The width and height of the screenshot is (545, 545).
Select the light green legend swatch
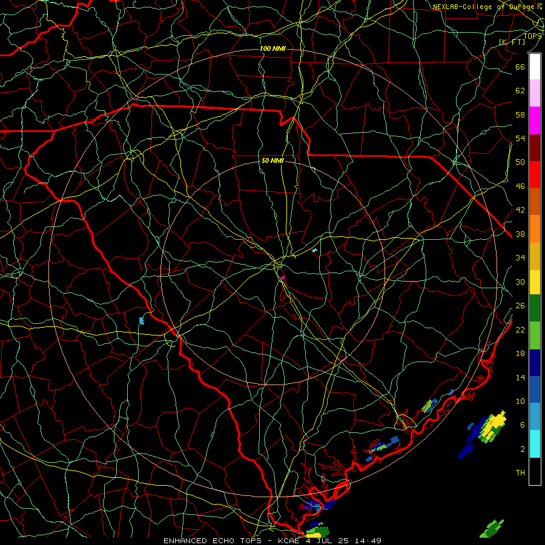point(535,335)
